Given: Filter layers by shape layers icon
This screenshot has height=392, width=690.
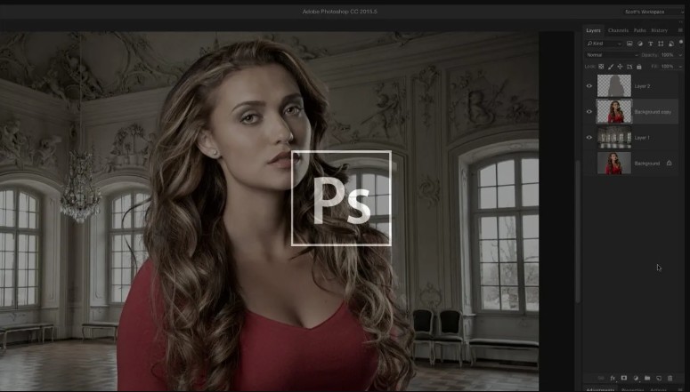Looking at the screenshot, I should pos(661,44).
